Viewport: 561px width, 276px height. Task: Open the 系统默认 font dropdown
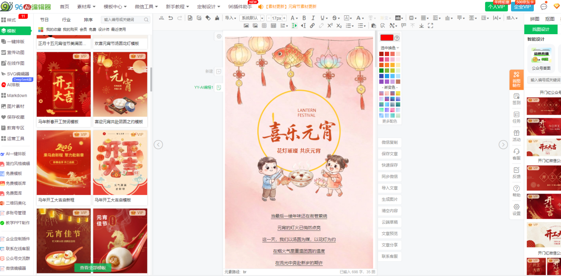(x=252, y=18)
